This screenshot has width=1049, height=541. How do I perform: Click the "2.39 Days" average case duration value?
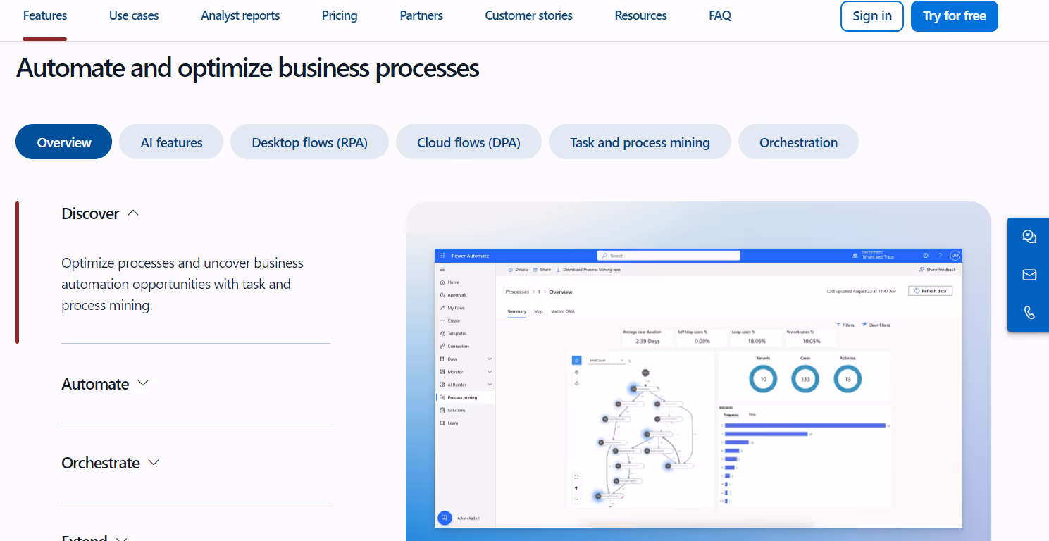tap(647, 341)
